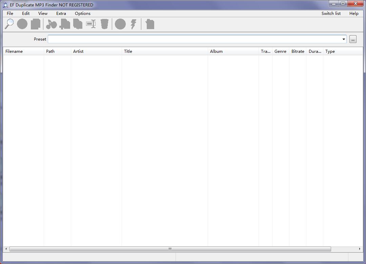The height and width of the screenshot is (264, 366).
Task: Click the lightning bolt toolbar icon
Action: [x=134, y=24]
